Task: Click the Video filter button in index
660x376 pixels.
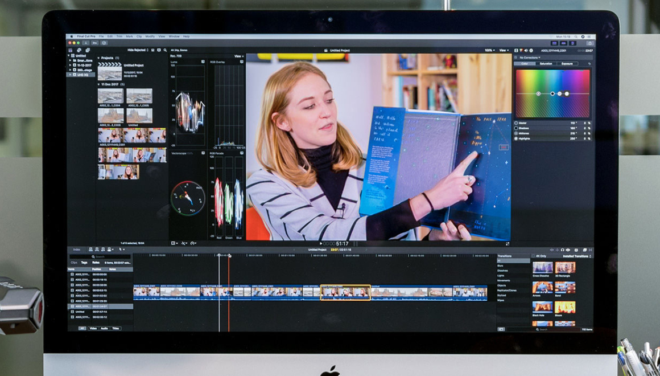Action: tap(93, 328)
